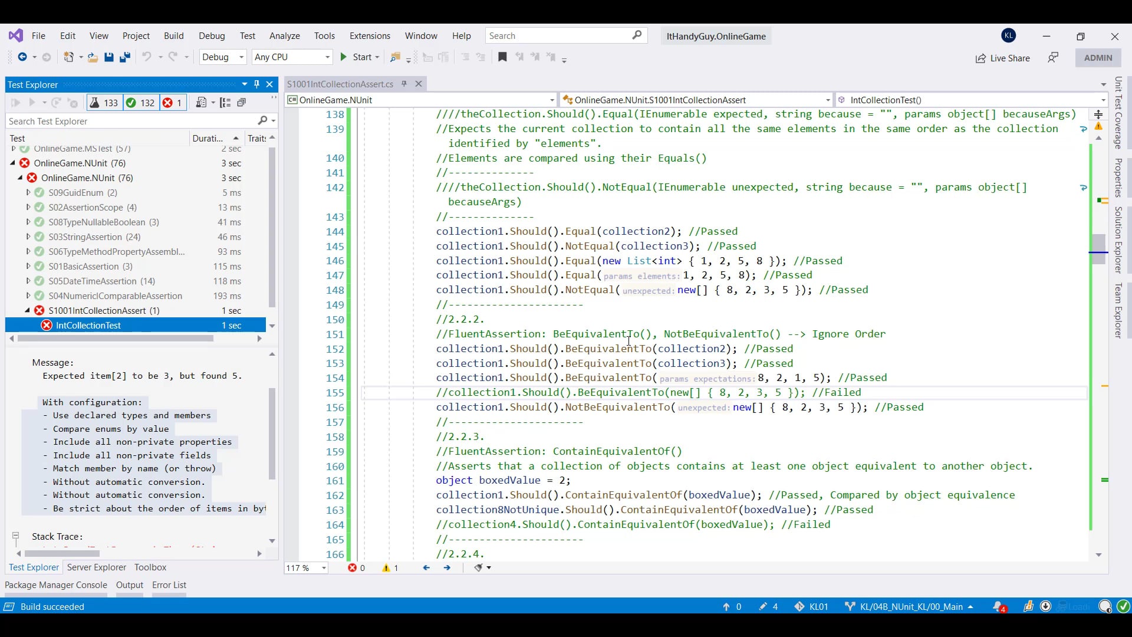Run all tests in Test Explorer
Screen dimensions: 1132x637
coord(15,102)
